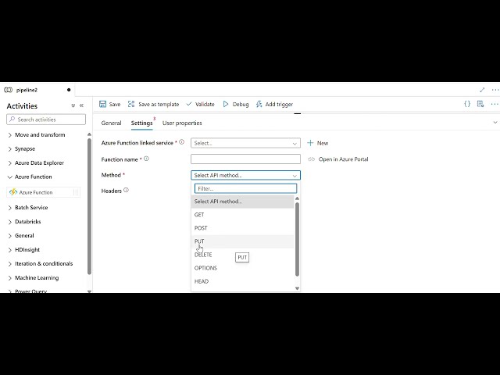The width and height of the screenshot is (500, 375).
Task: Expand all activities double-chevron icon
Action: pos(73,105)
